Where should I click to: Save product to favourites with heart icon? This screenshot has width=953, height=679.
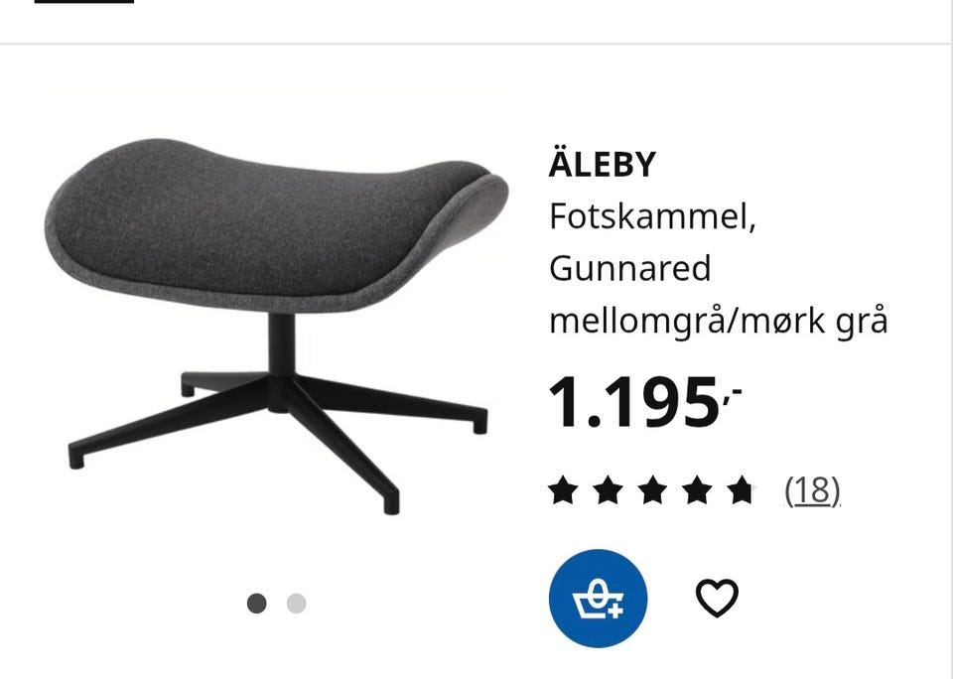(x=717, y=599)
